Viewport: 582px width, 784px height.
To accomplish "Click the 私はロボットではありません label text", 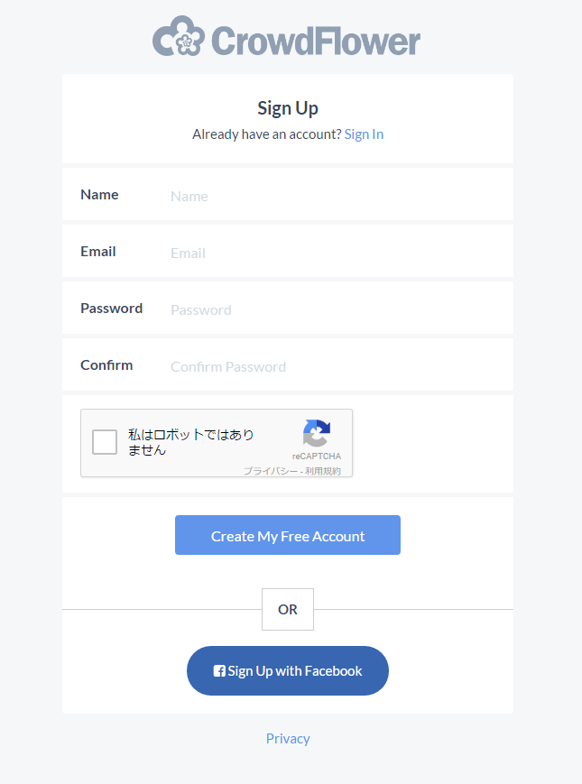I will point(191,442).
